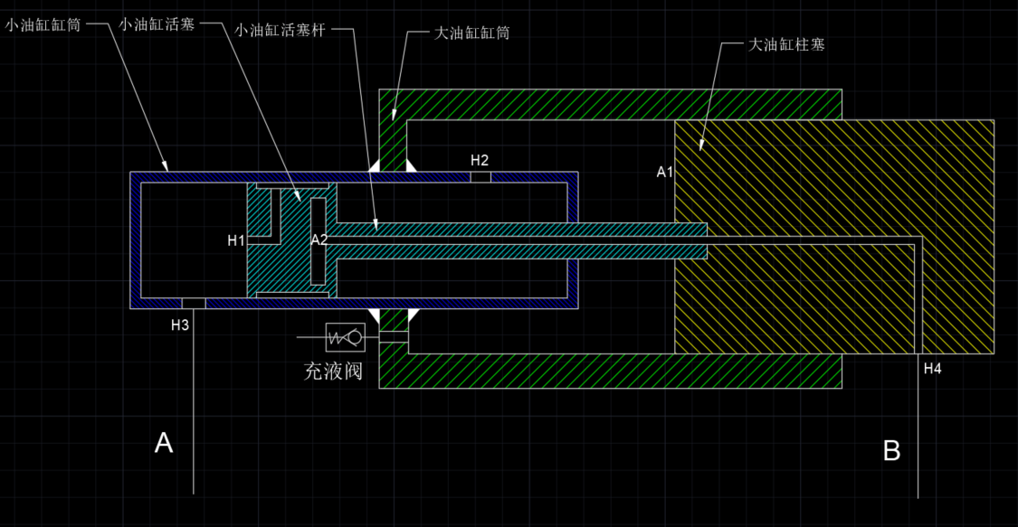This screenshot has height=527, width=1018.
Task: Select the H2 port opening on the cylinder
Action: coord(480,177)
